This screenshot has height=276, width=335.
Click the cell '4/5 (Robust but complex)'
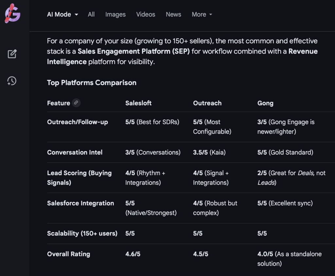click(x=215, y=208)
